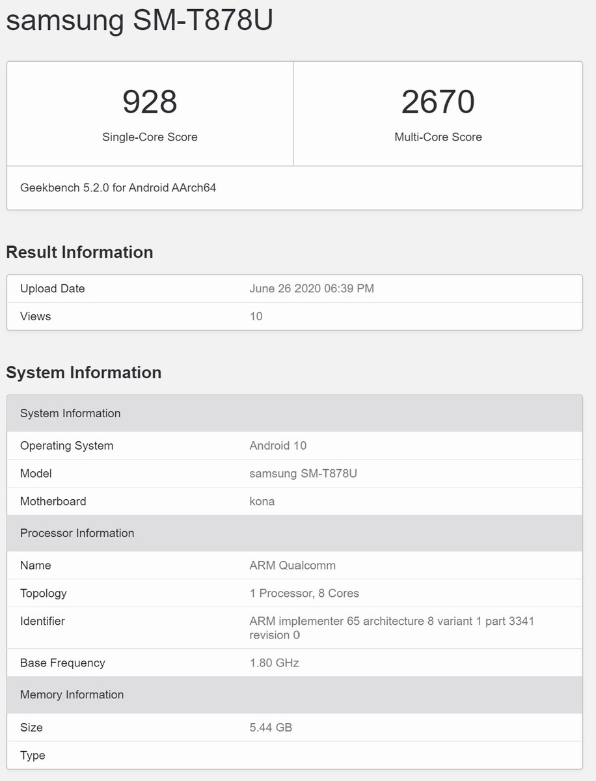Select the processor Name value ARM Qualcomm
The height and width of the screenshot is (781, 596).
[x=293, y=566]
